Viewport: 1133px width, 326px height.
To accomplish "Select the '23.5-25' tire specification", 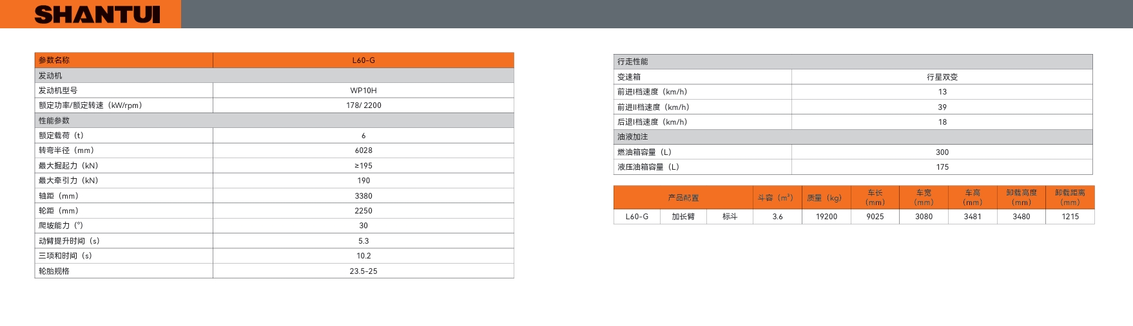I will [x=363, y=271].
